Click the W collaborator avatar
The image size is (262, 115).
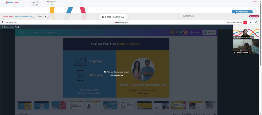pyautogui.click(x=172, y=32)
